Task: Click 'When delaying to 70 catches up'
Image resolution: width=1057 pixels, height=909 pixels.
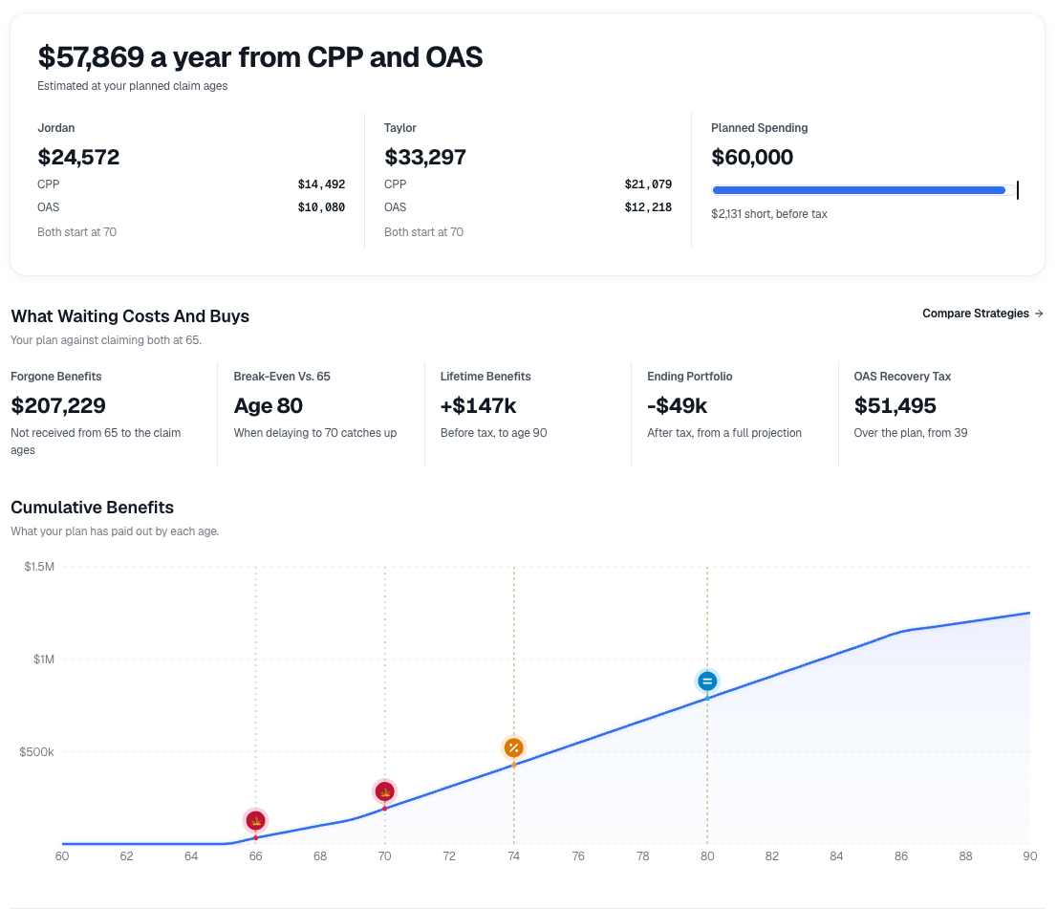Action: click(315, 433)
